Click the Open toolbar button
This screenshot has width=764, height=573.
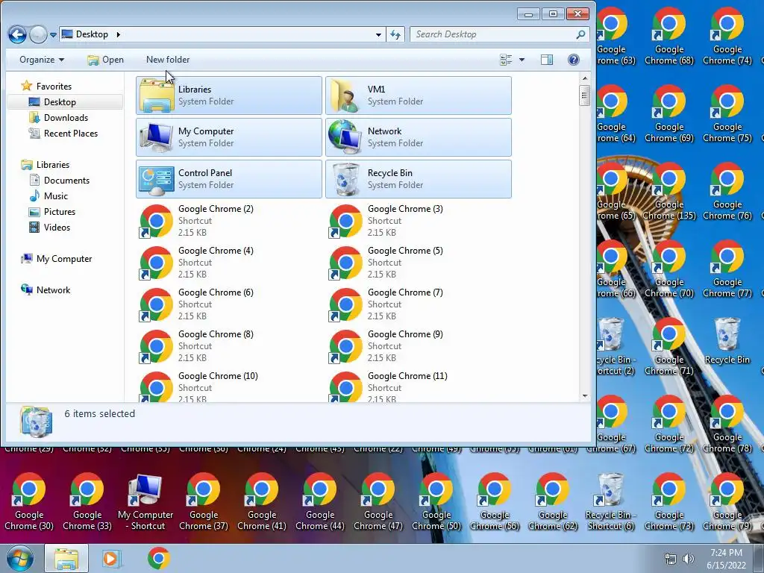click(105, 60)
